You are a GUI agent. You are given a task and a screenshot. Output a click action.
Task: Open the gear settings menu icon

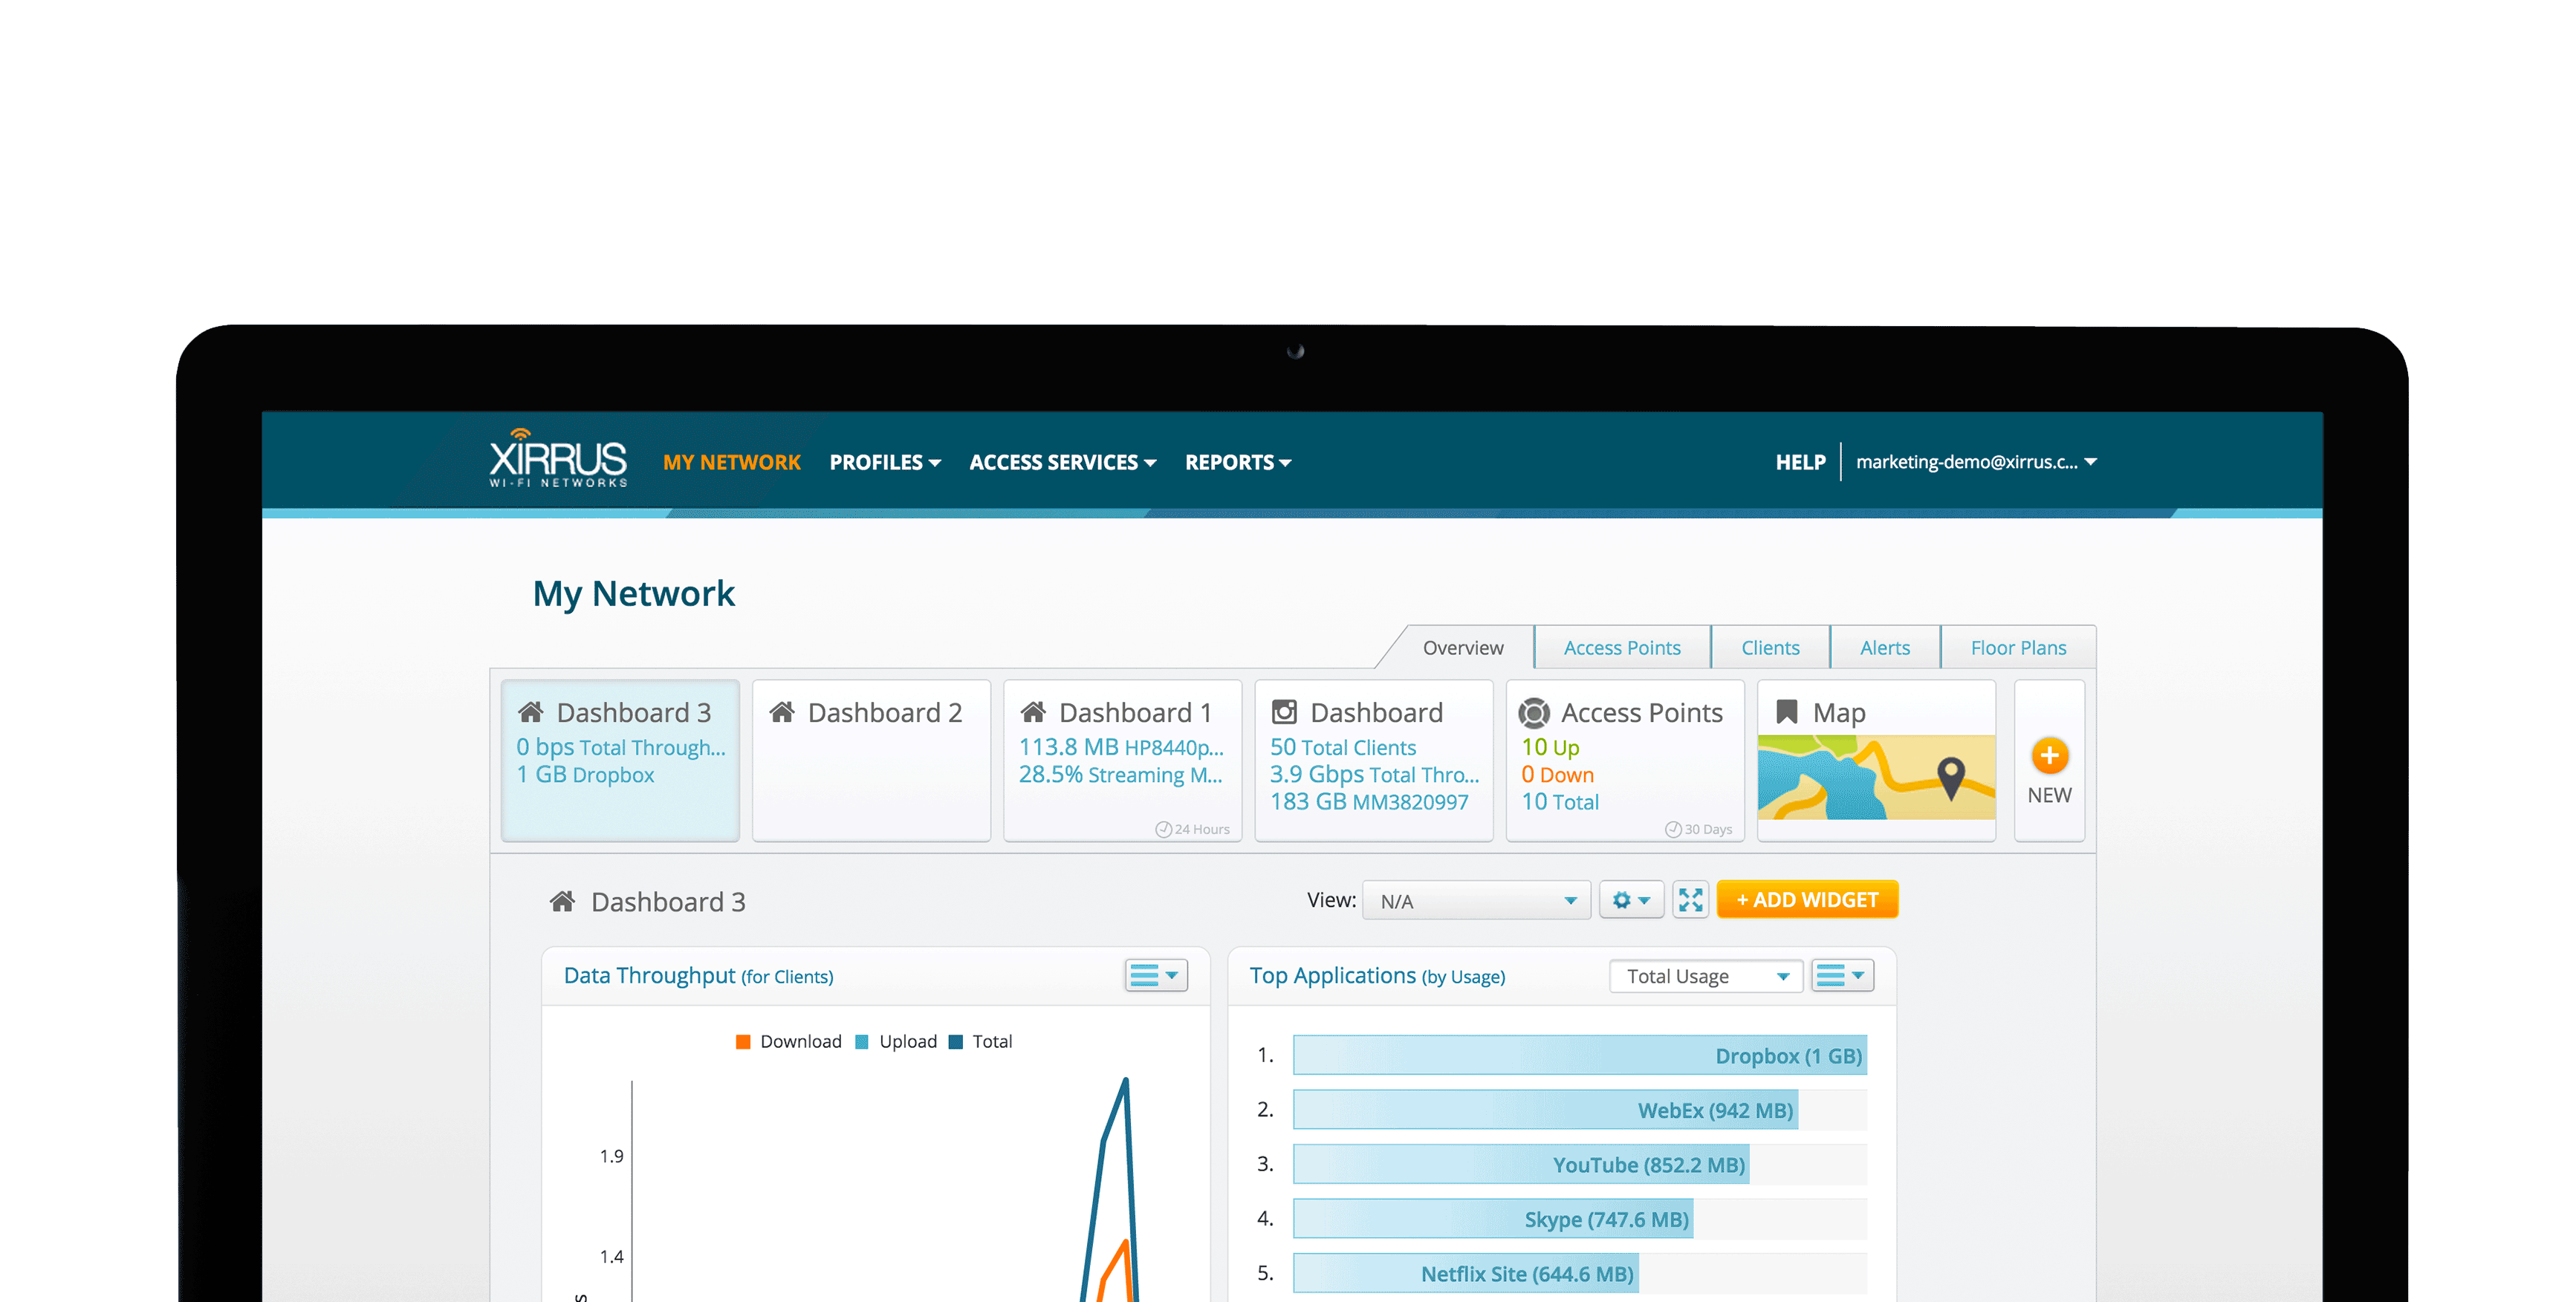click(x=1631, y=900)
